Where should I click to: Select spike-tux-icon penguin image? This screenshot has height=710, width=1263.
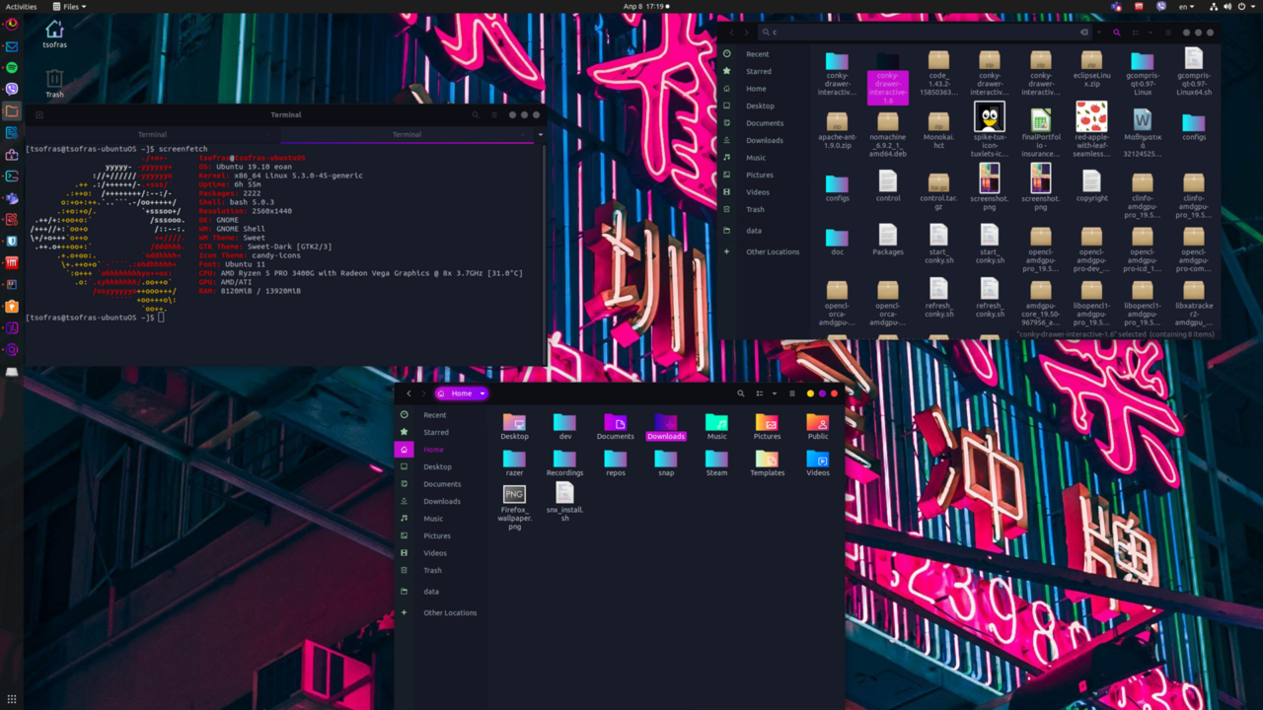coord(990,129)
